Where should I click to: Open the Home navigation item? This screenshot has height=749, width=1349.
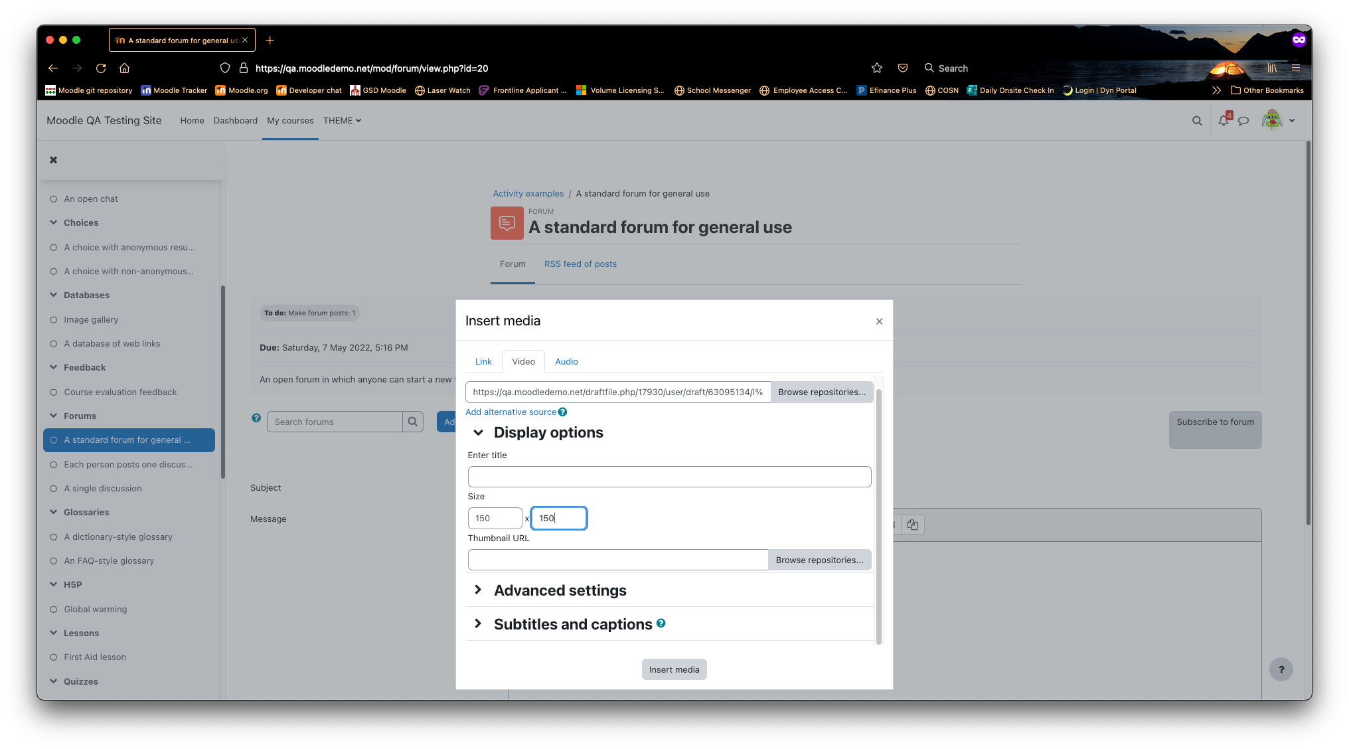[192, 121]
